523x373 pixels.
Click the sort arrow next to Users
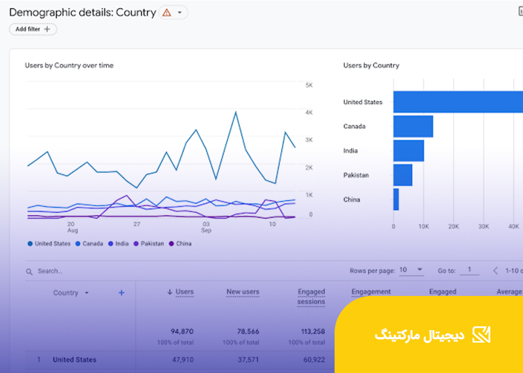point(170,292)
